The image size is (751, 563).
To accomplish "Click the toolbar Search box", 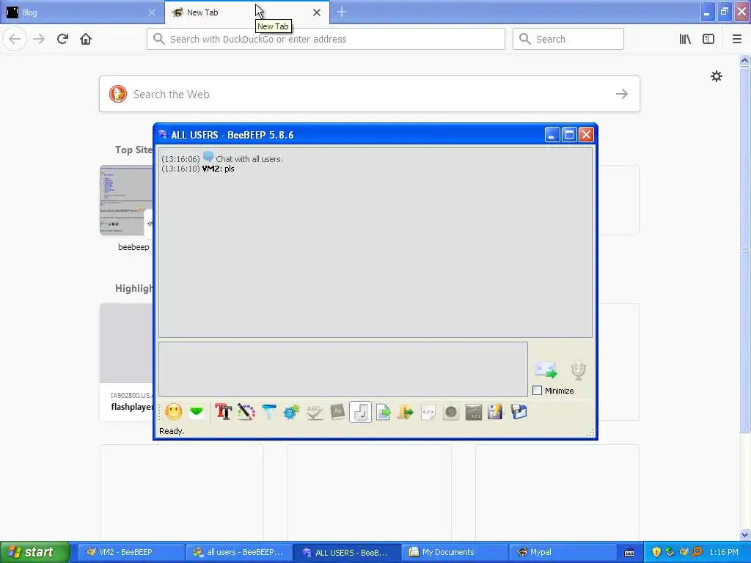I will (x=568, y=39).
